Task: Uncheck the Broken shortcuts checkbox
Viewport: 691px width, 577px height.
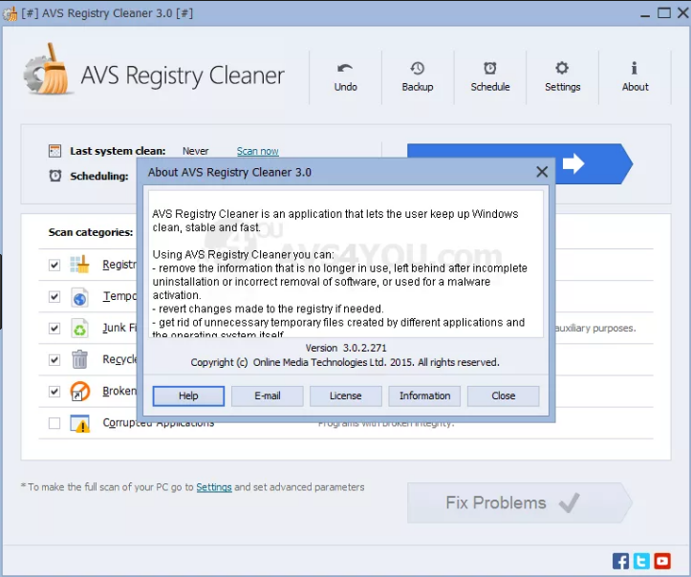Action: pos(54,391)
